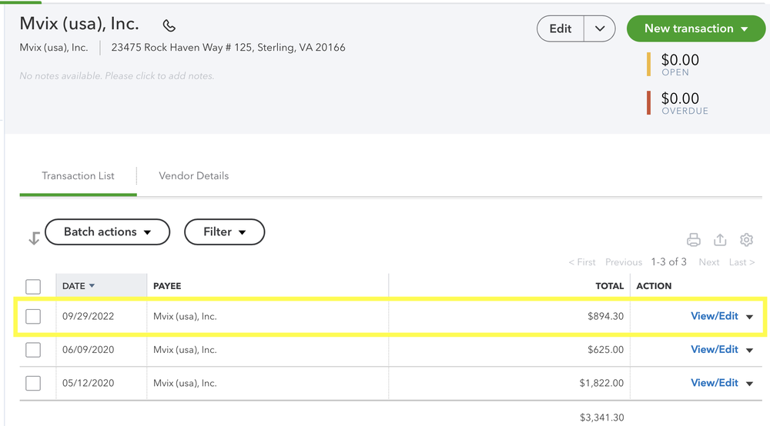Toggle the select-all checkbox in table header
The image size is (770, 426).
pos(33,286)
